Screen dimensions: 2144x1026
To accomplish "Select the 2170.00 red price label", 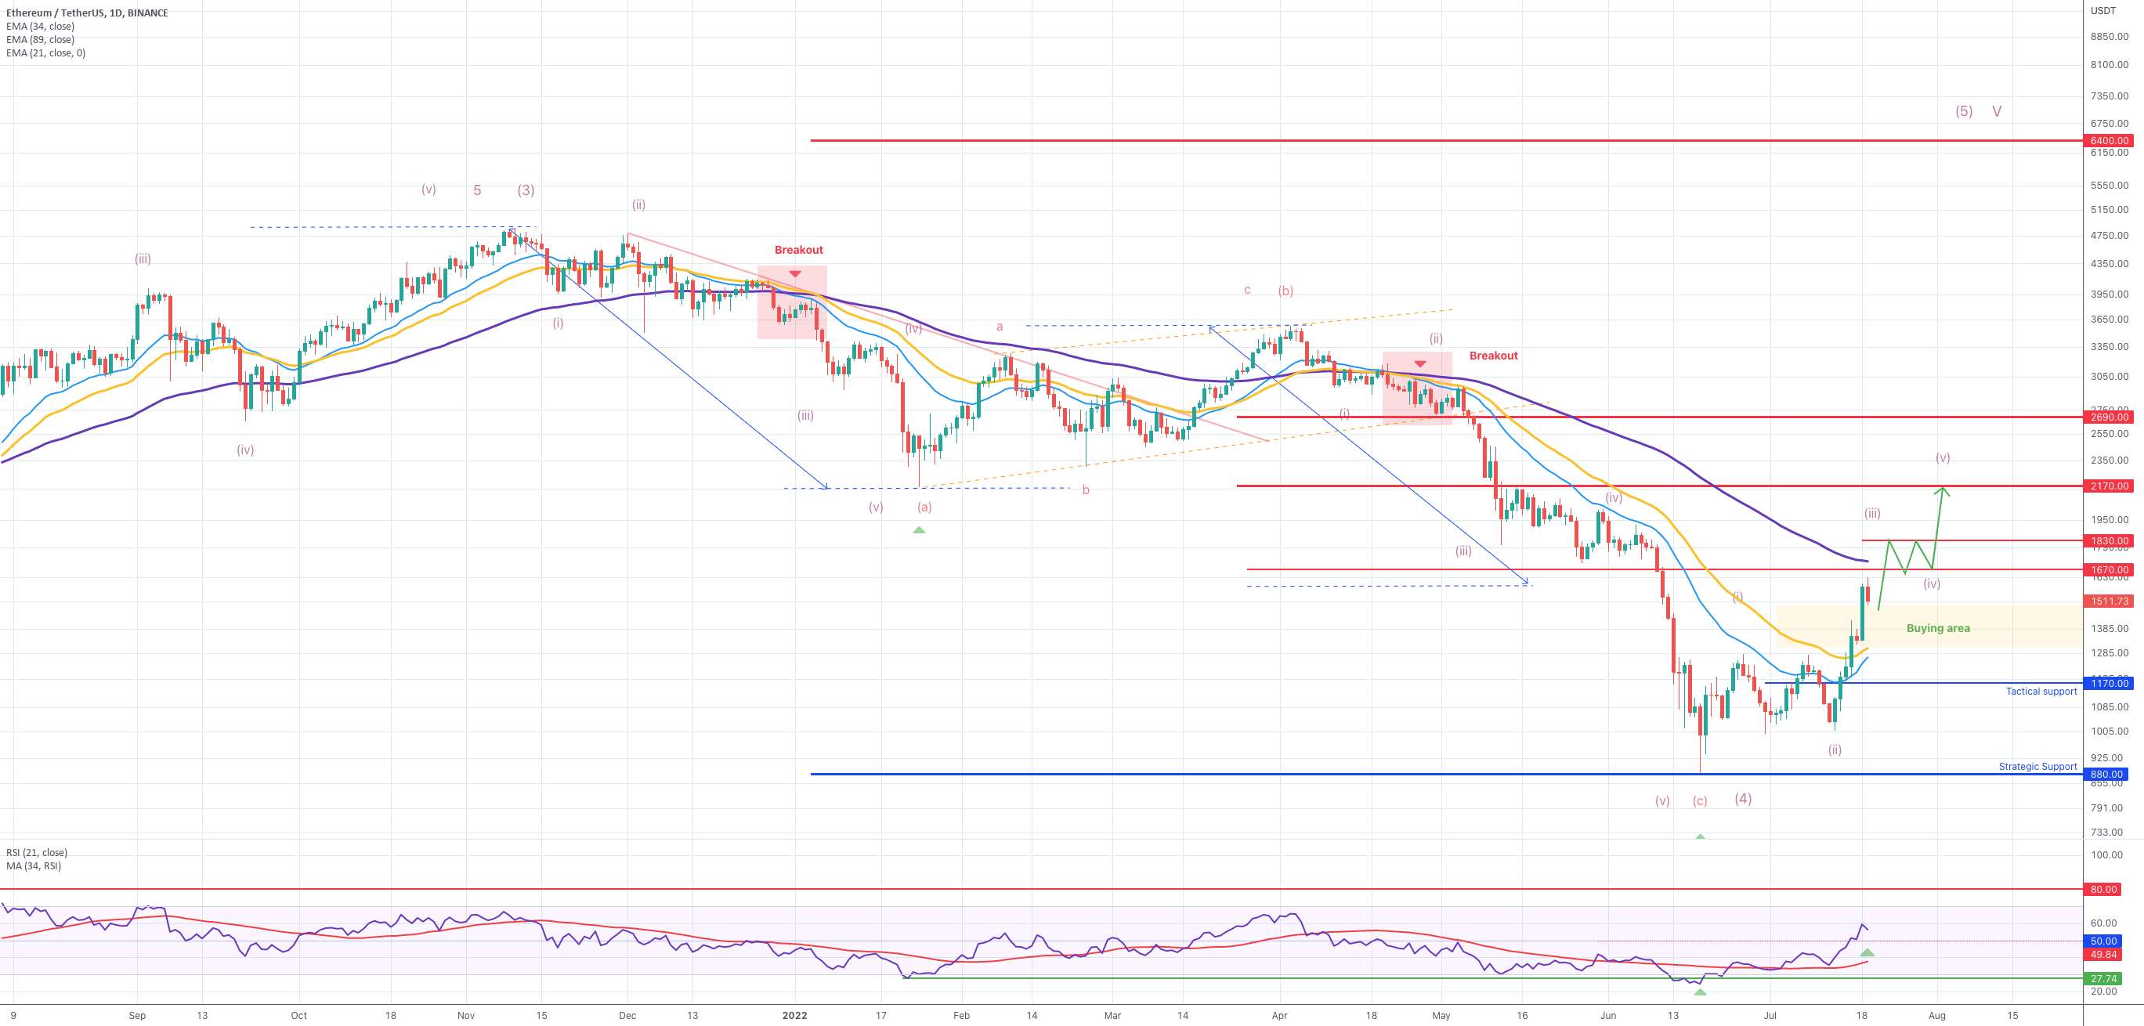I will coord(2109,486).
